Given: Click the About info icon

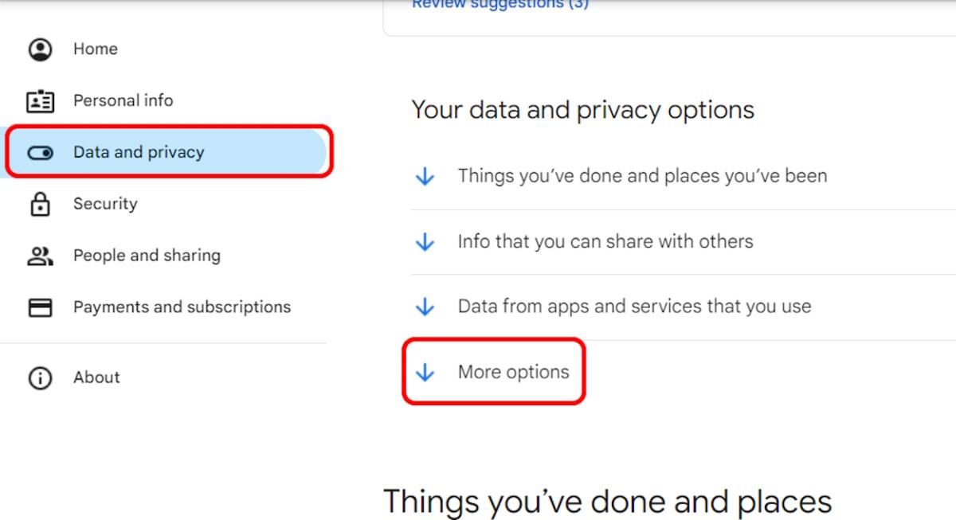Looking at the screenshot, I should [x=40, y=377].
